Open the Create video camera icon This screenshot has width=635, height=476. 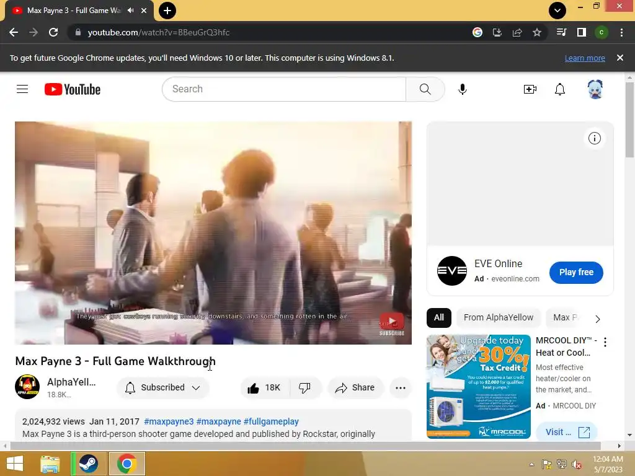click(x=530, y=89)
